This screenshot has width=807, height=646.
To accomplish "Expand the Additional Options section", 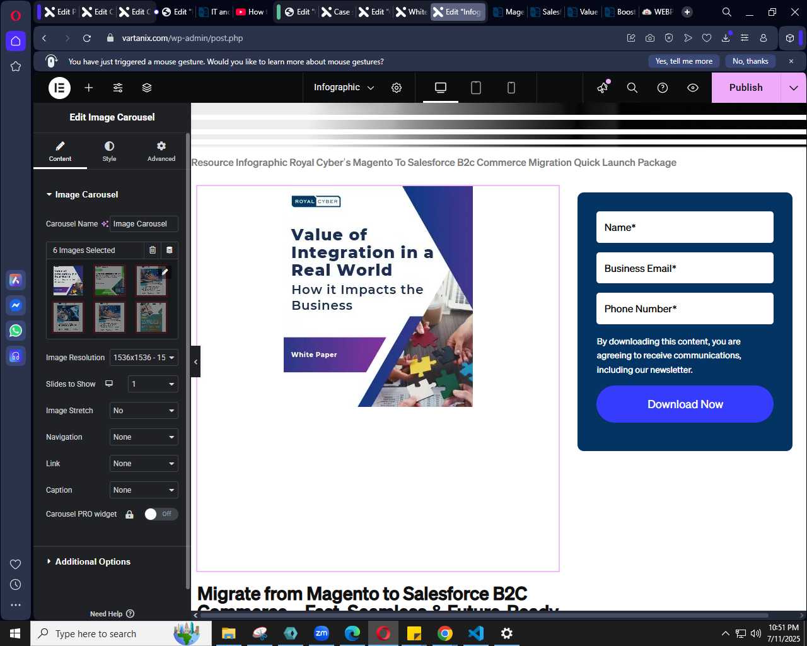I will point(93,561).
